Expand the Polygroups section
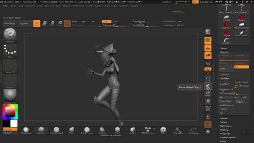This screenshot has width=254, height=143. [225, 133]
